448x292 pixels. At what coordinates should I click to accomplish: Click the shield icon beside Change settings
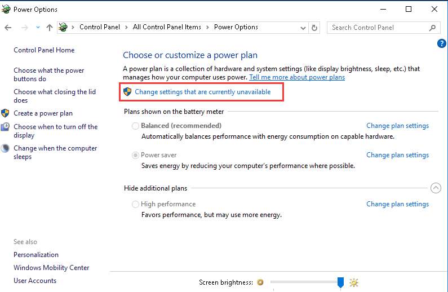point(127,92)
